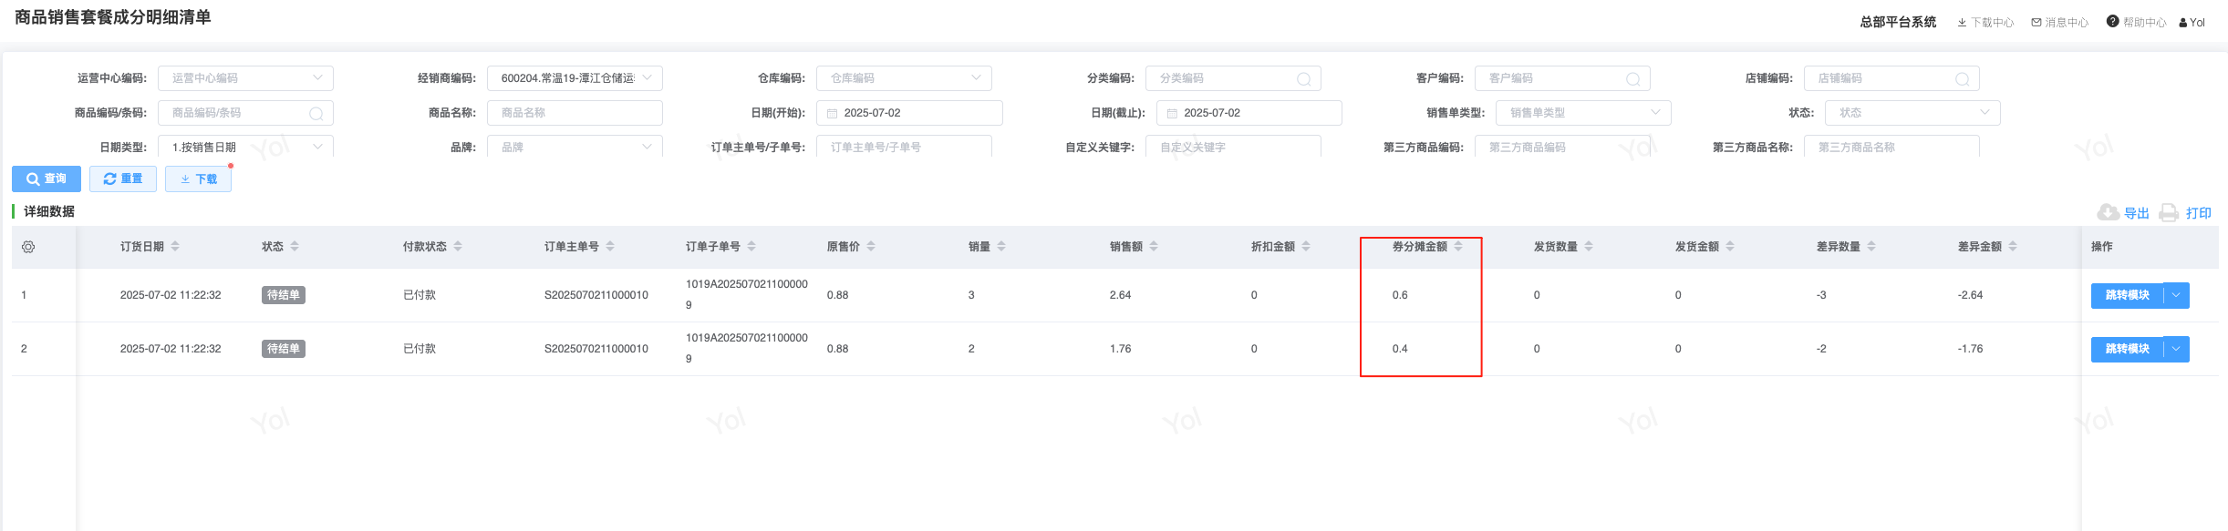Open 下载中心 in the top bar
The width and height of the screenshot is (2228, 531).
pyautogui.click(x=1985, y=23)
